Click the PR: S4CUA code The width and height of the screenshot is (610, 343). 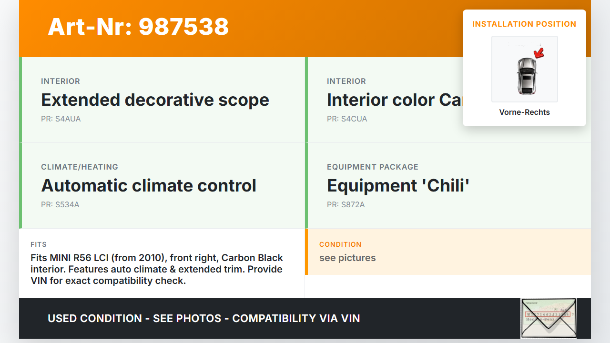347,119
